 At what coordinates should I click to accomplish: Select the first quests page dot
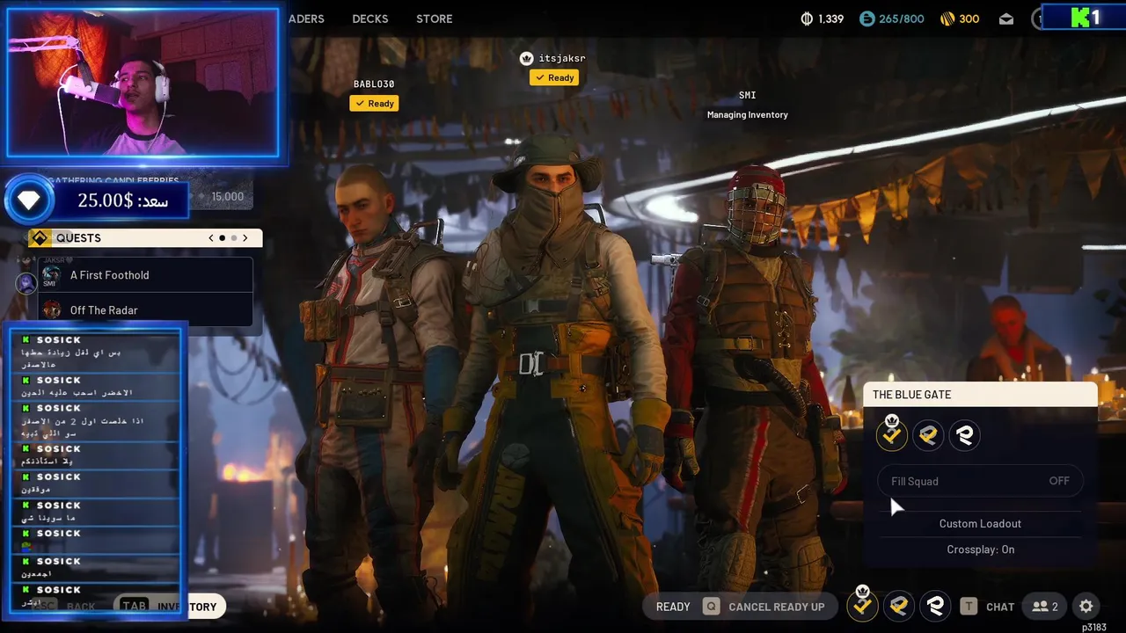click(x=222, y=238)
